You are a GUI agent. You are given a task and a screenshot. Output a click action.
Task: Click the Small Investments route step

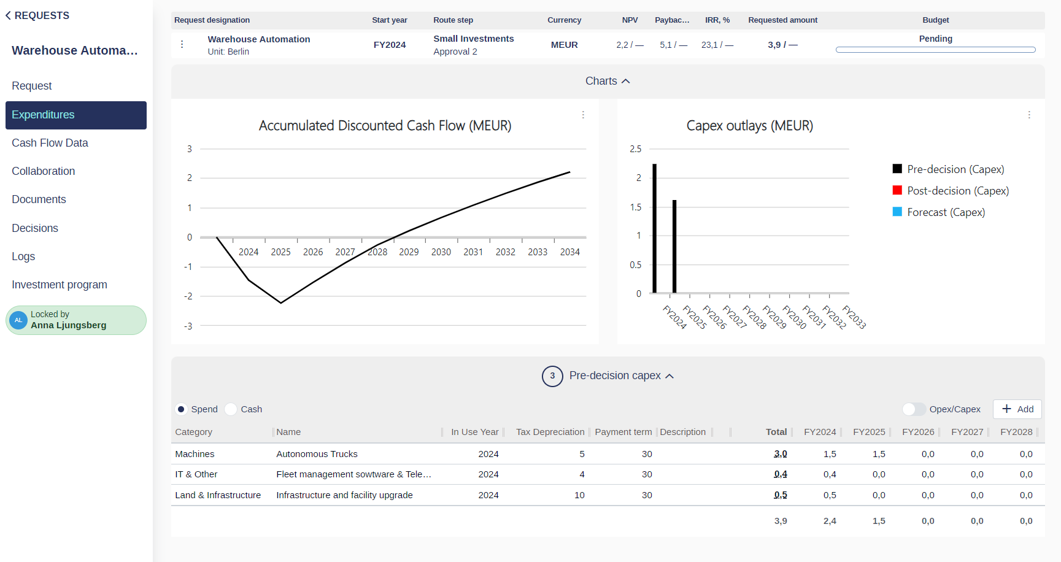(474, 39)
